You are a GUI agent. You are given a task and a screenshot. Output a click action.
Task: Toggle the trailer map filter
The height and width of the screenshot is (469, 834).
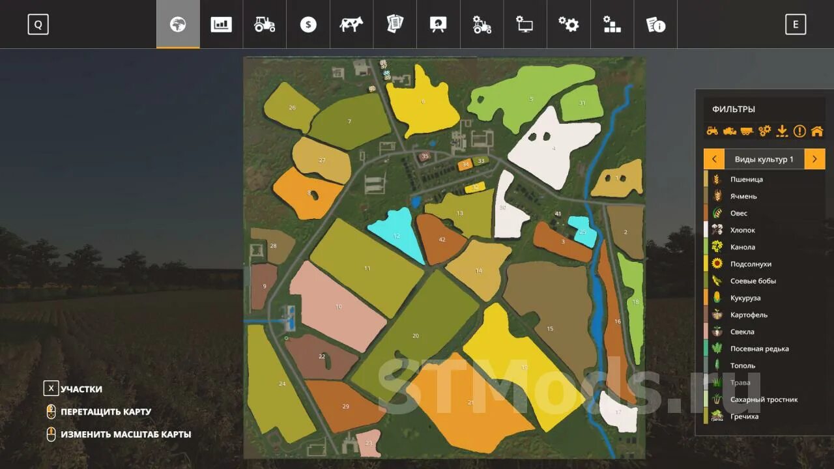pos(747,131)
